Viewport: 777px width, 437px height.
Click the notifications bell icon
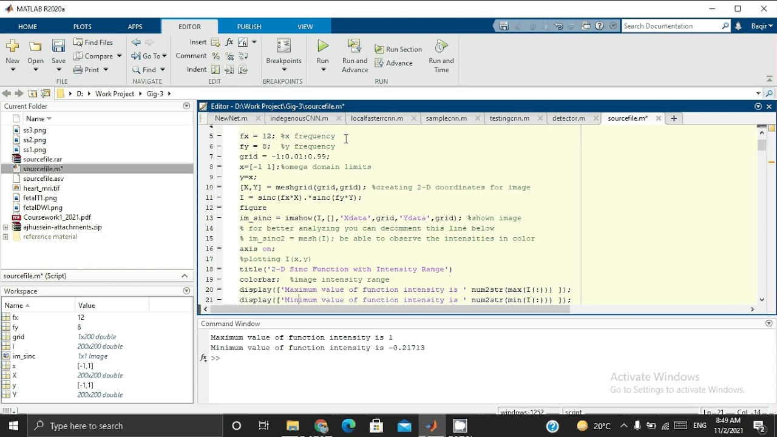[x=738, y=26]
